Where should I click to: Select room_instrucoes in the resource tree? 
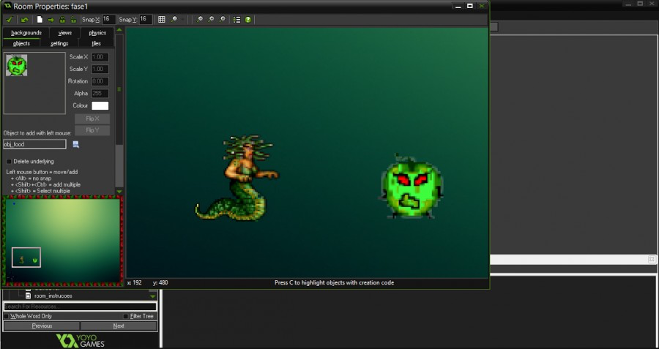click(53, 296)
